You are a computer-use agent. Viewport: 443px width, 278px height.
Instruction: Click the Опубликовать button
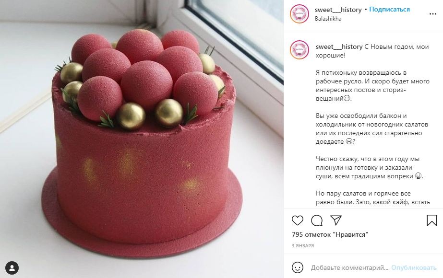tap(414, 267)
